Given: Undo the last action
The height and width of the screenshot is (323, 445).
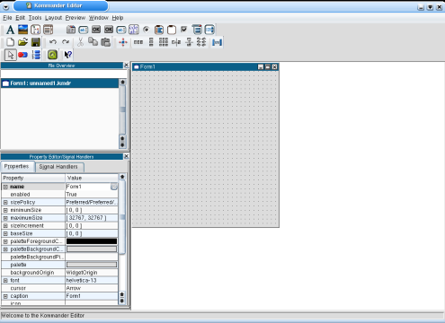Looking at the screenshot, I should 53,42.
